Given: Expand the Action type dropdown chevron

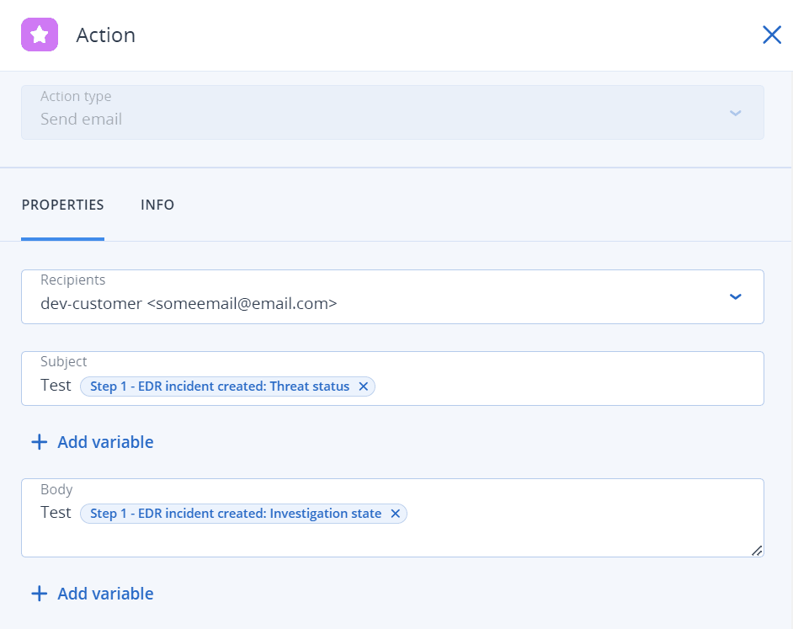Looking at the screenshot, I should click(x=735, y=113).
